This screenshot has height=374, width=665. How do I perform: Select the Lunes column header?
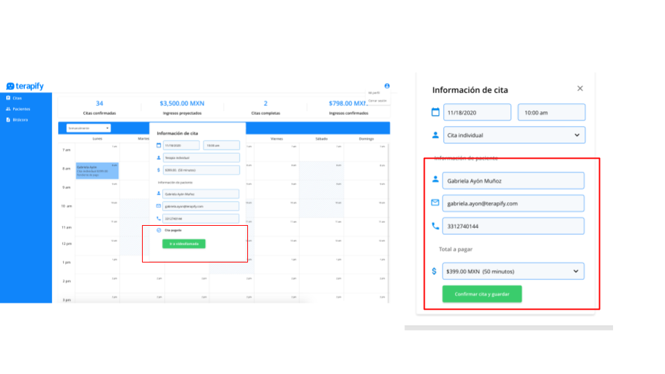click(x=98, y=139)
